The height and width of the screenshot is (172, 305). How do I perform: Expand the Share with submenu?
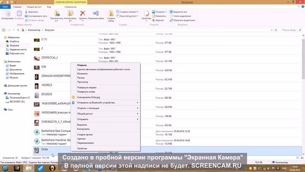(105, 114)
